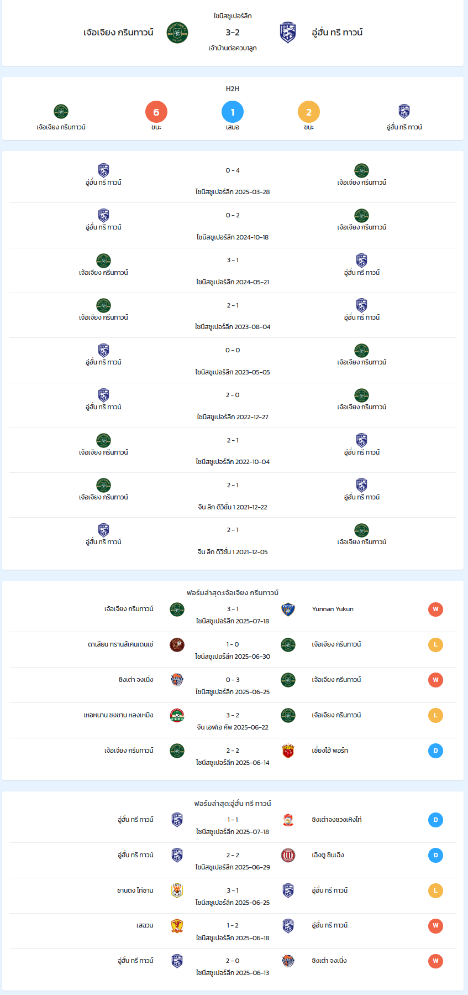Select the Henan team crest in 3-2 cup match
Image resolution: width=468 pixels, height=995 pixels.
coord(177,716)
